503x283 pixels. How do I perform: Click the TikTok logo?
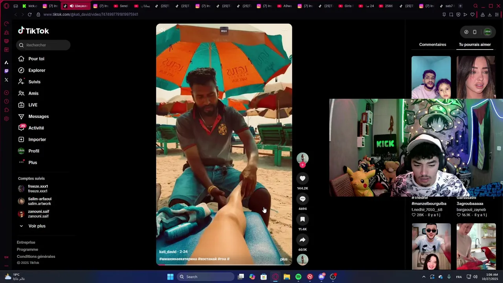(x=33, y=31)
